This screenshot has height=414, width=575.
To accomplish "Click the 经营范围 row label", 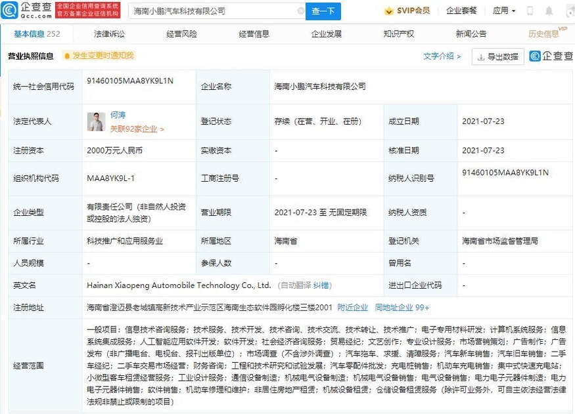I will (28, 365).
